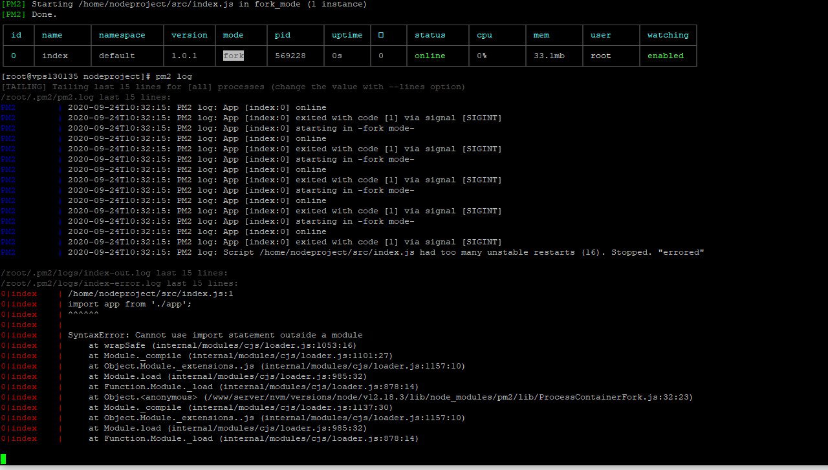Click the 'index' name cell in table
The height and width of the screenshot is (470, 828).
[55, 56]
